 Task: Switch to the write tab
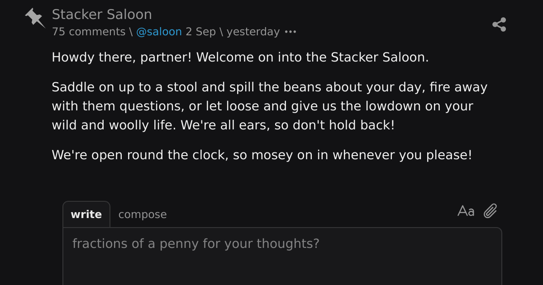click(86, 214)
